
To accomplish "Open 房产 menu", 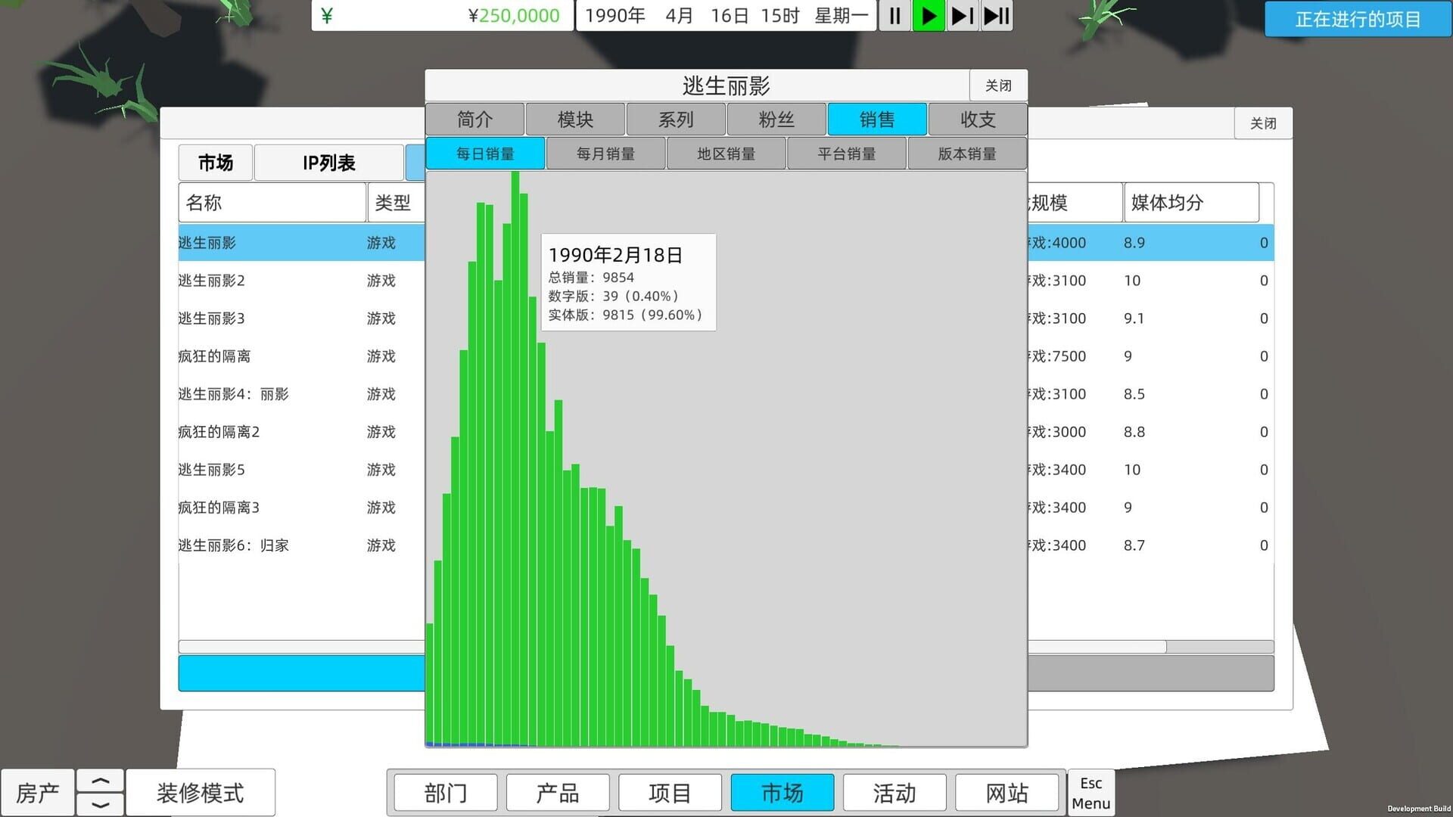I will (38, 793).
